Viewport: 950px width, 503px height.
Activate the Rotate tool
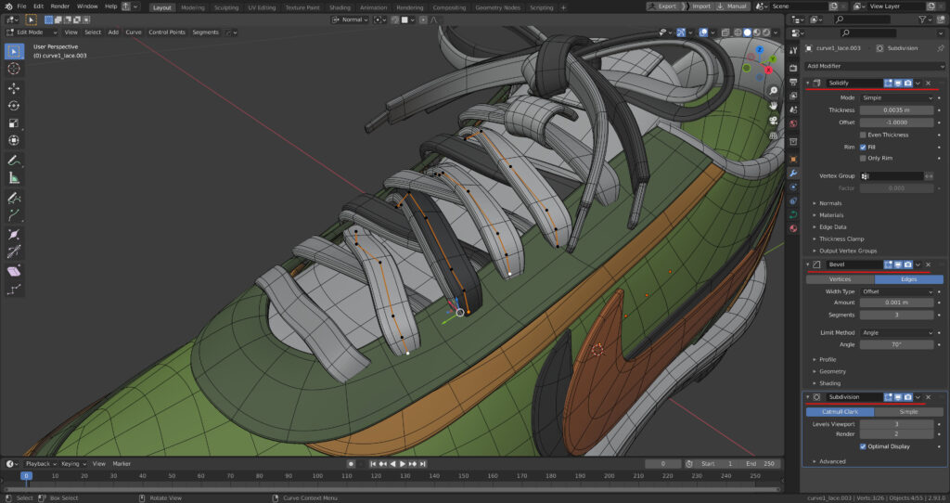[14, 106]
